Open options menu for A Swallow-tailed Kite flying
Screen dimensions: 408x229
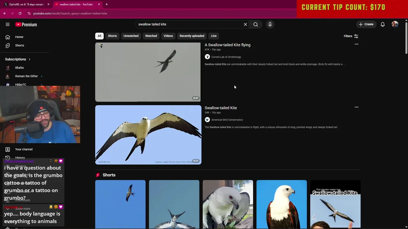click(x=356, y=44)
